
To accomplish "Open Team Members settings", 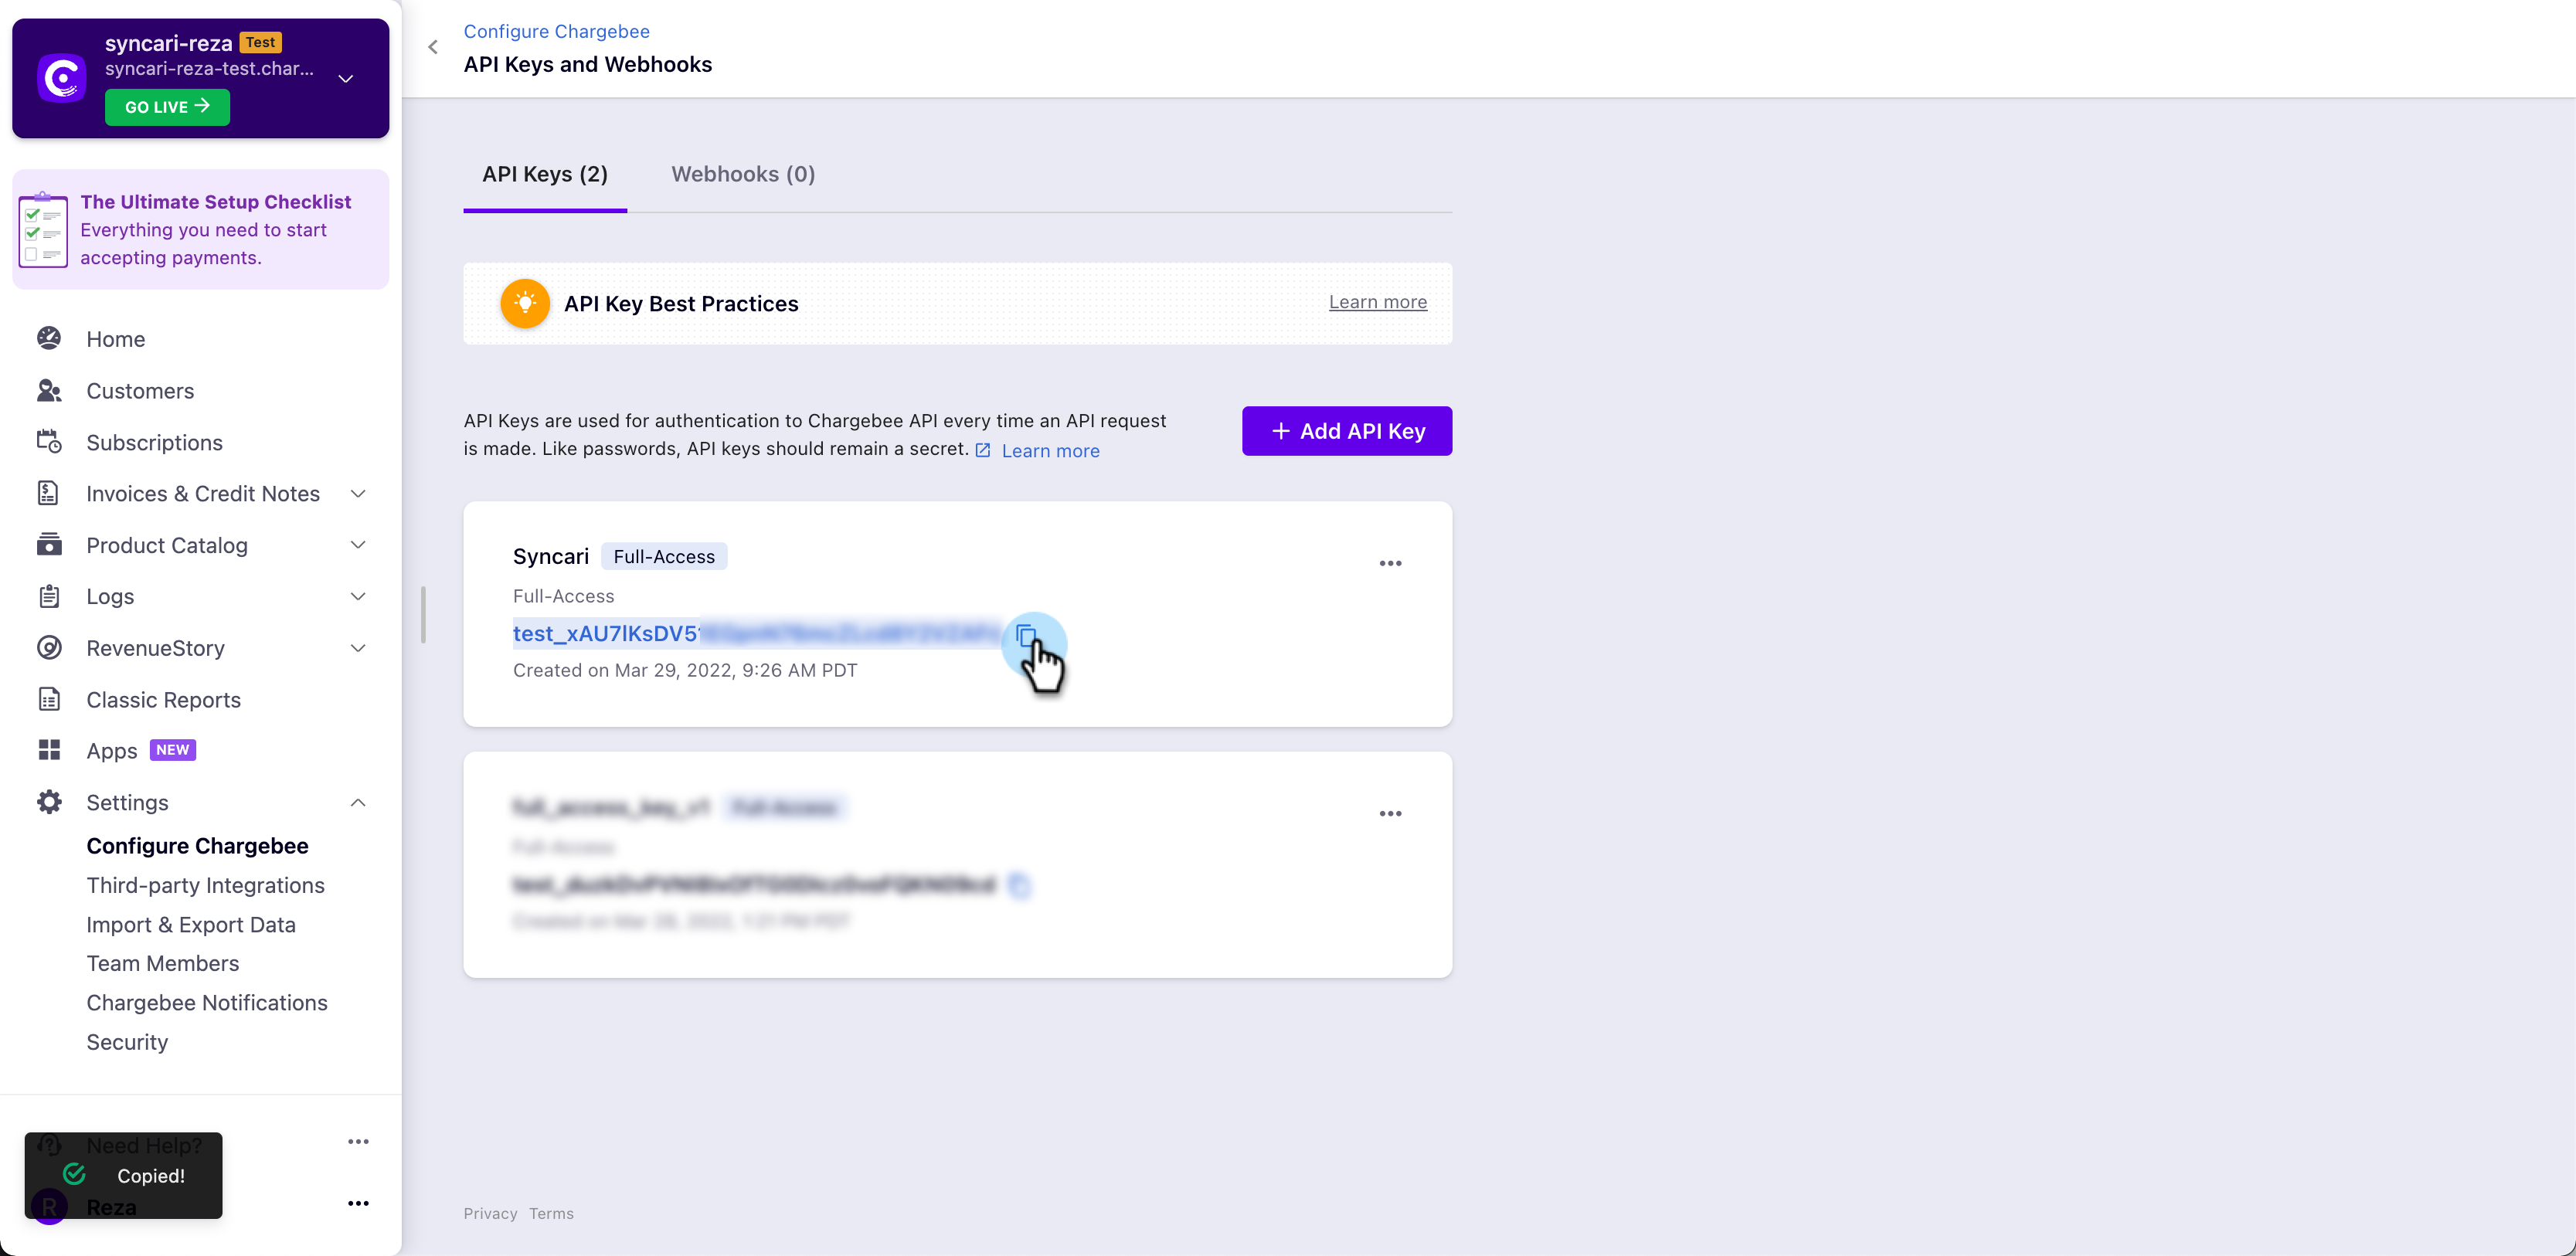I will tap(163, 963).
